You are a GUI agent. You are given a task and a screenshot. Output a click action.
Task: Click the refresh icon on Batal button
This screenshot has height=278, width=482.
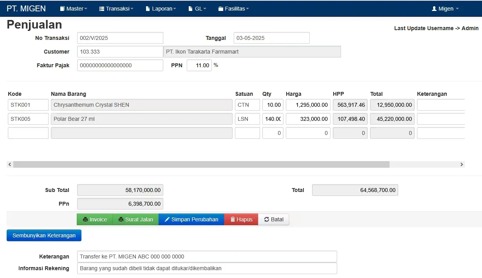coord(267,220)
